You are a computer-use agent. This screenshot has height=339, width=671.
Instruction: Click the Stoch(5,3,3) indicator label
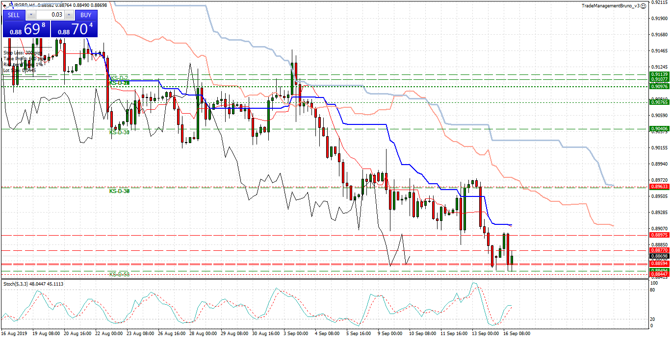[x=19, y=284]
